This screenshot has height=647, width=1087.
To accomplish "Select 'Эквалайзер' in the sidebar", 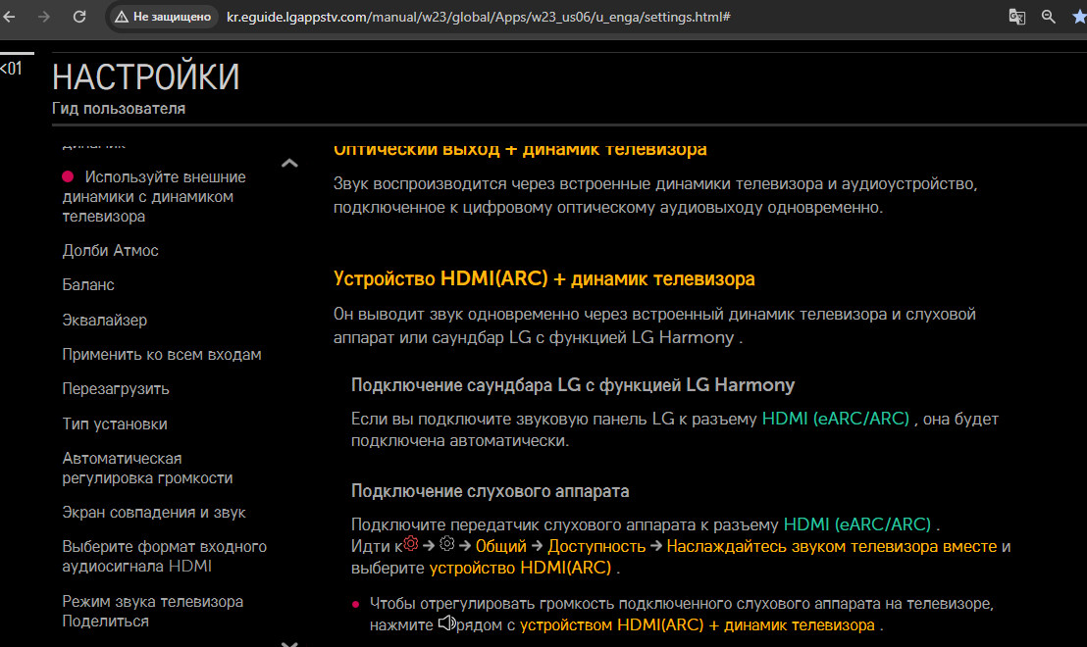I will 104,321.
